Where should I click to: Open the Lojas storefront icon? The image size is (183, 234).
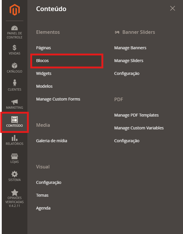[x=14, y=156]
